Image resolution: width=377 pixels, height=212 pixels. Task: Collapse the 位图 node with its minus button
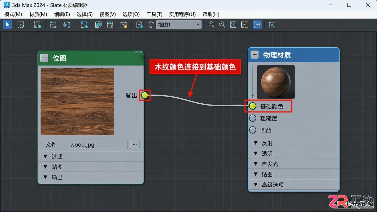click(44, 58)
